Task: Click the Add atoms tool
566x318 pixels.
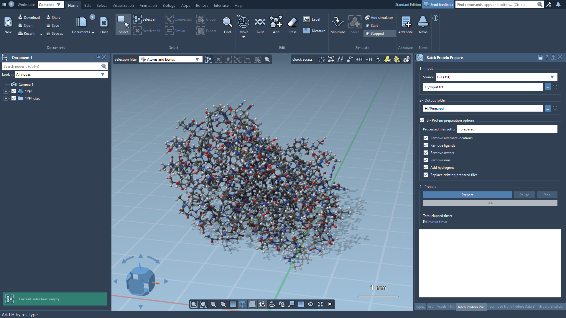Action: [276, 23]
